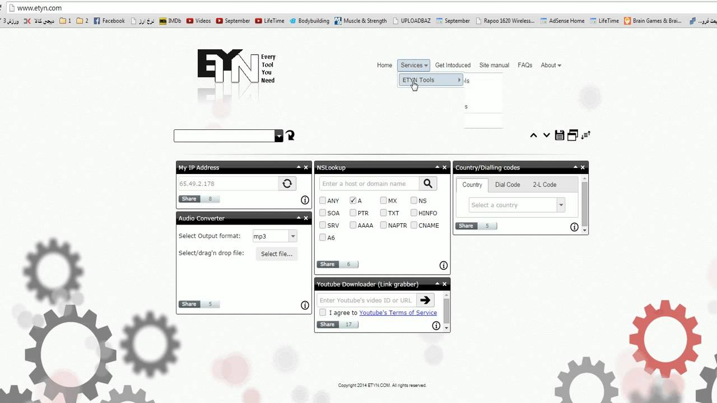Screen dimensions: 717x403
Task: Open the IMDb bookmark
Action: [x=170, y=21]
